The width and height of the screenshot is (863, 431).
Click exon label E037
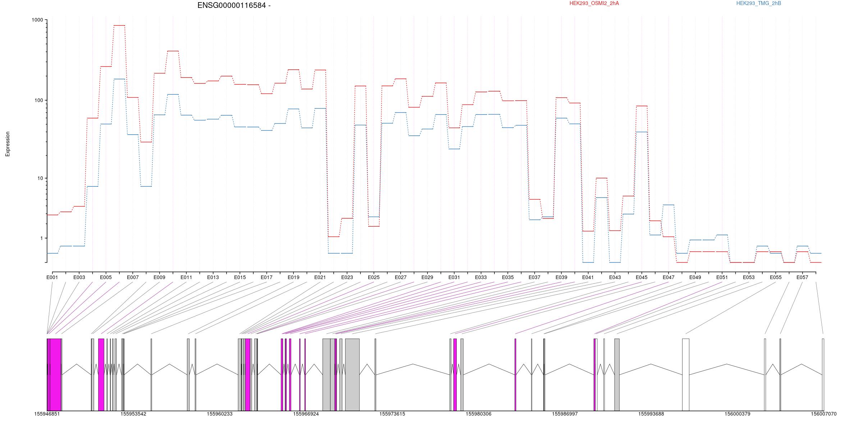pyautogui.click(x=534, y=277)
